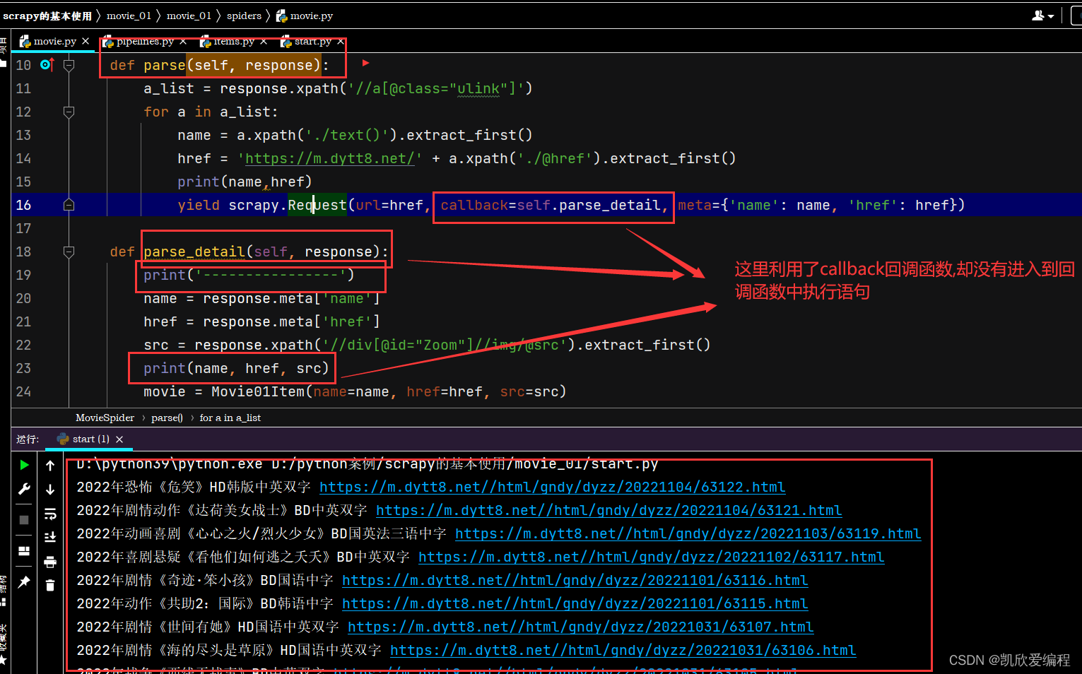
Task: Click spiders breadcrumb folder
Action: (x=244, y=16)
